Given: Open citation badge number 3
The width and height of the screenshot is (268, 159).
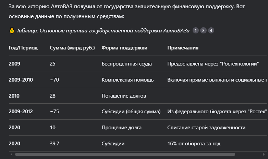Looking at the screenshot, I should pos(203,30).
